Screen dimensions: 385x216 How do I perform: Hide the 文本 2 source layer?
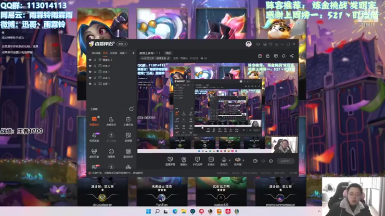tap(90, 66)
